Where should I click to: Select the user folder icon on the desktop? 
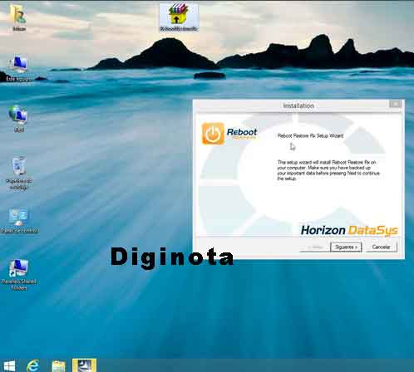[x=18, y=17]
